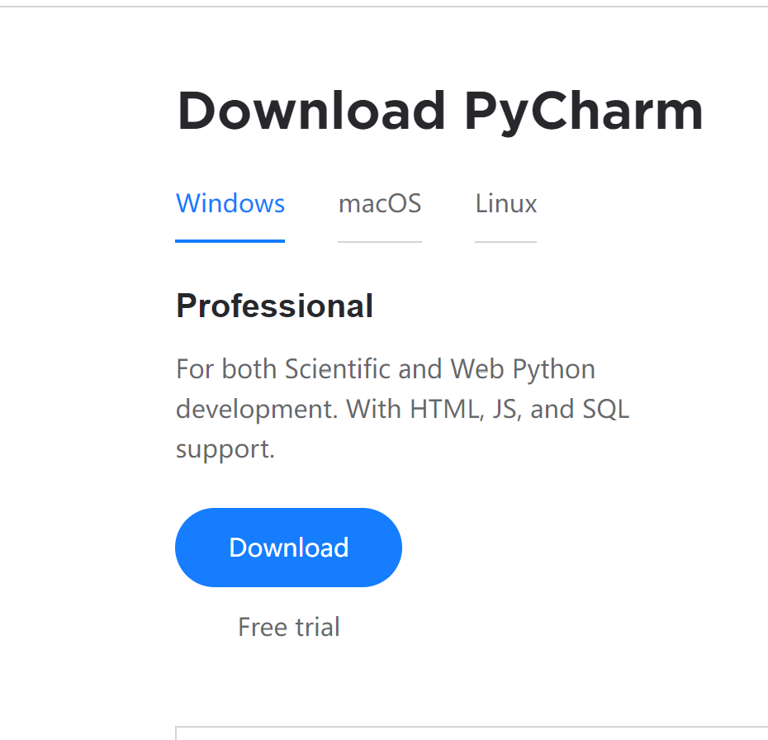Viewport: 768px width, 740px height.
Task: Click the gray underline under Linux
Action: coord(505,241)
